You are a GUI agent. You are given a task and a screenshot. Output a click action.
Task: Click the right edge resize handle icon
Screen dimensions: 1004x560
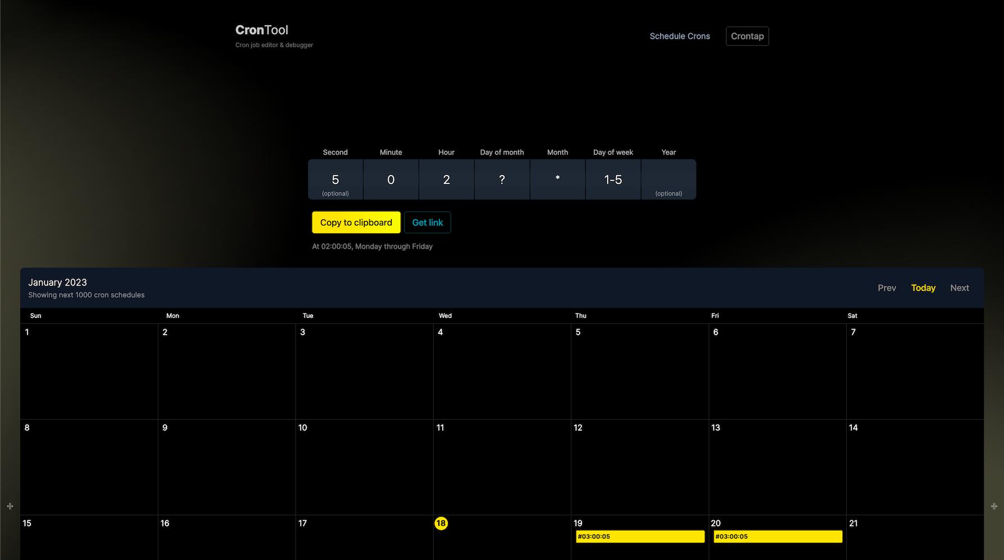point(994,506)
